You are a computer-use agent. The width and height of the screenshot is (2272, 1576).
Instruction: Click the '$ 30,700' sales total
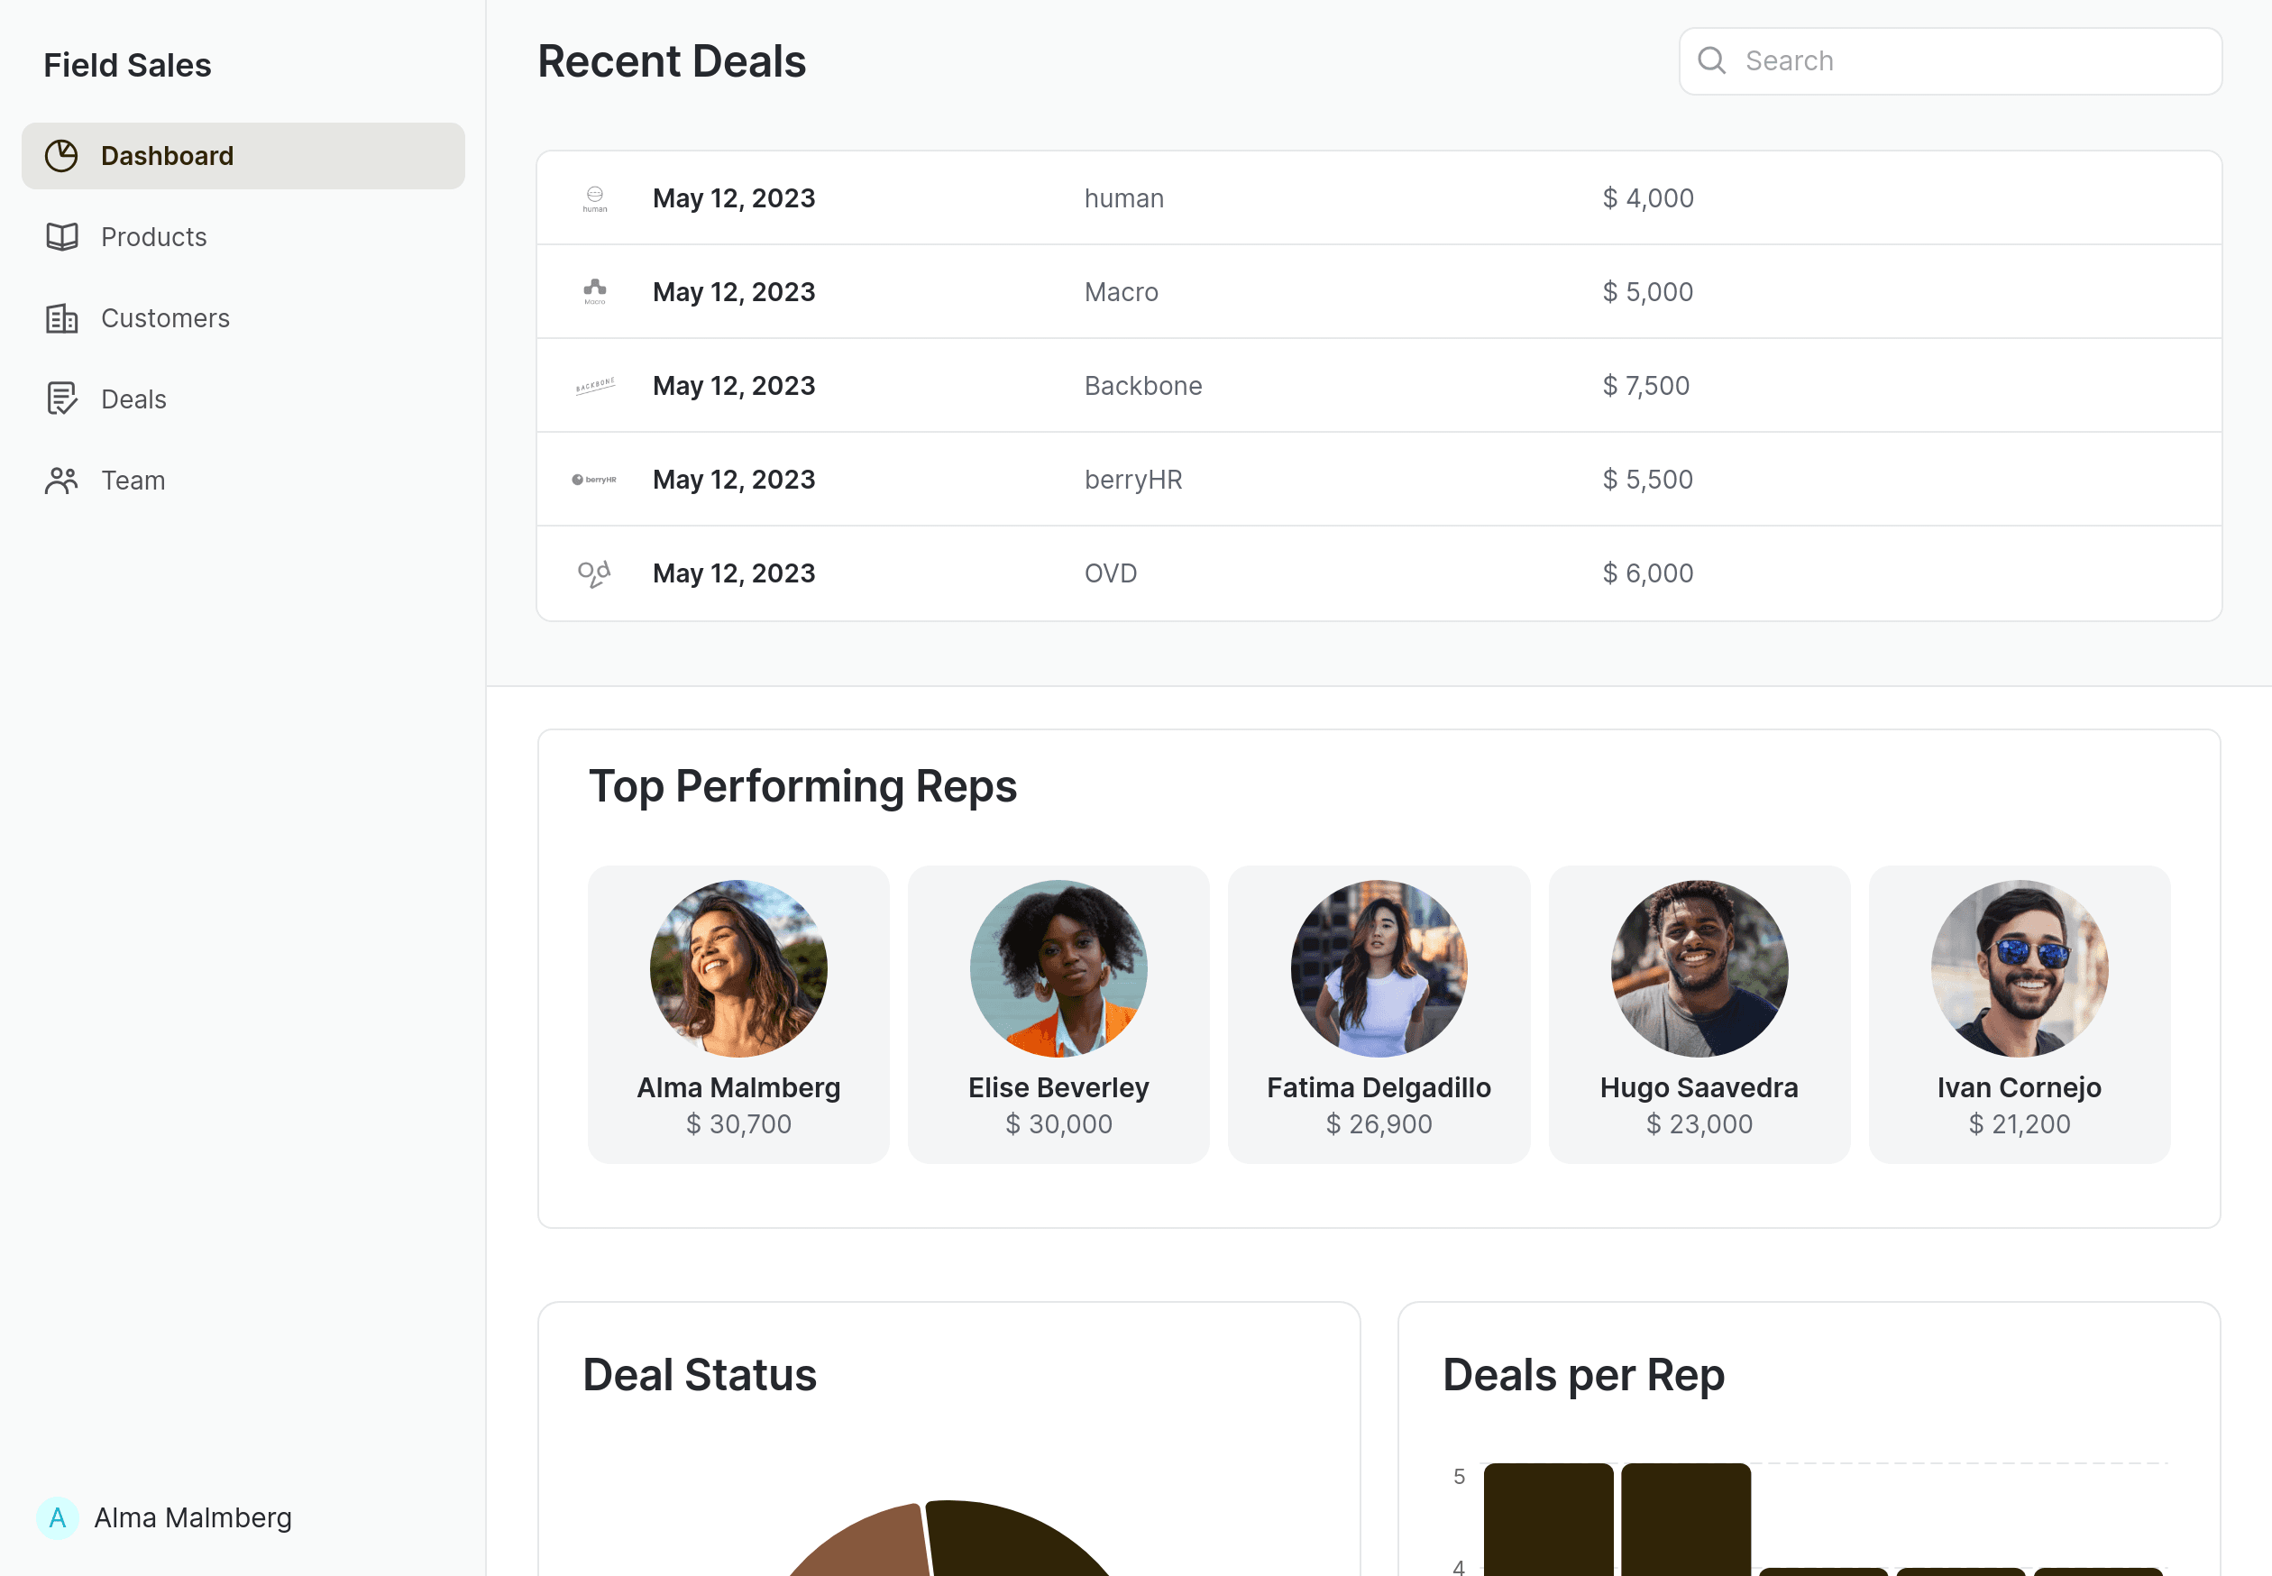click(738, 1123)
